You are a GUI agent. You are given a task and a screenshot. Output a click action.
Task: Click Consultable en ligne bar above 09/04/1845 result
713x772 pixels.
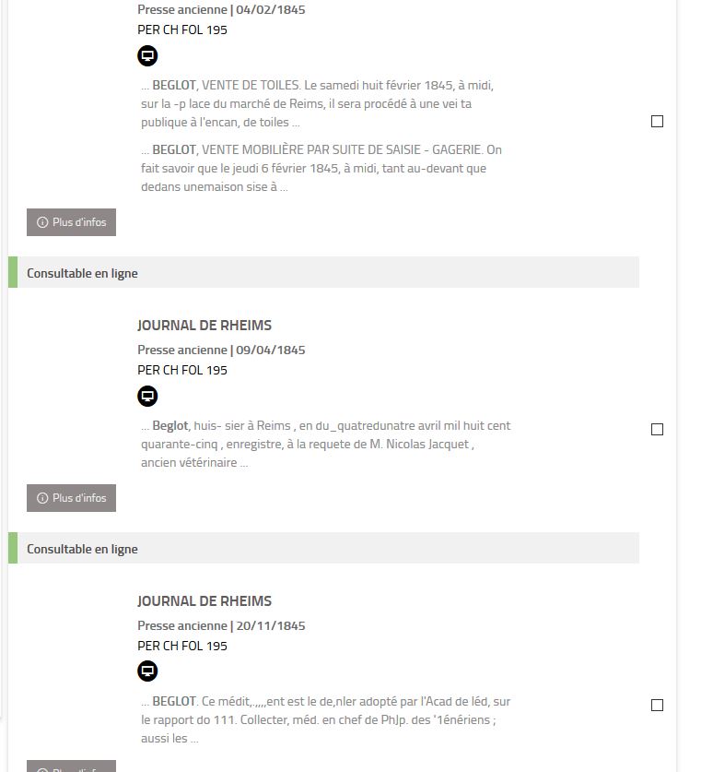tap(322, 273)
